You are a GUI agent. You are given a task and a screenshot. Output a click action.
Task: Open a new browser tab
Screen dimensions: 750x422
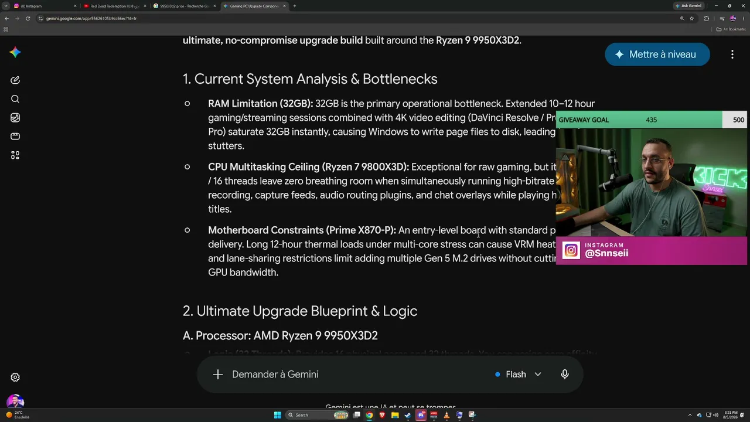point(294,6)
